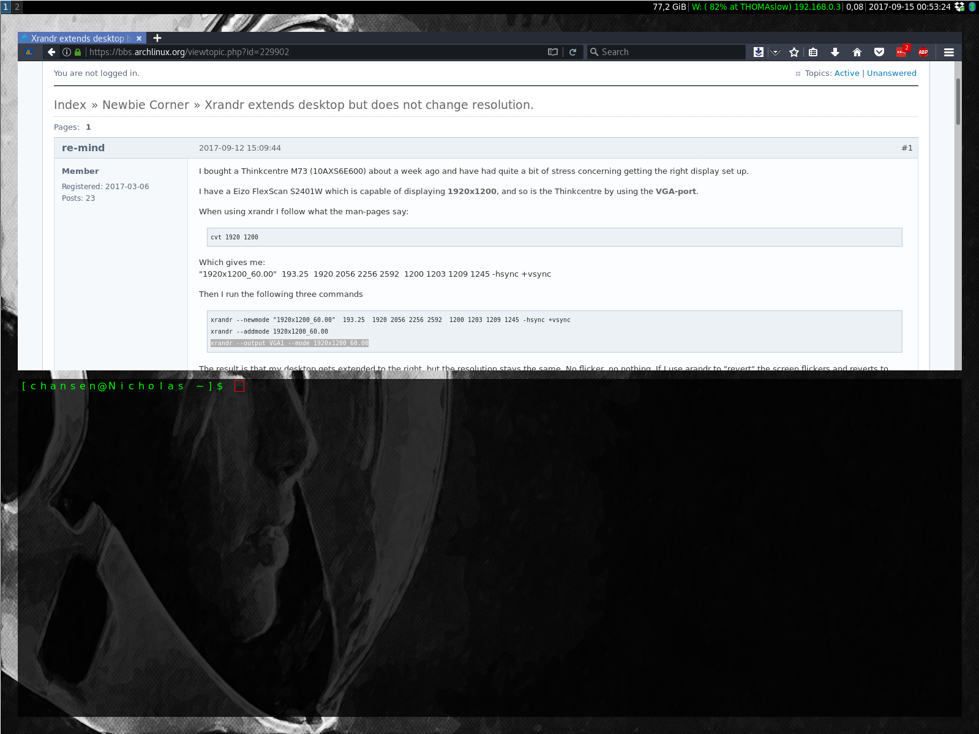Click the 'cvt 1920 1200' code line
The image size is (979, 734).
point(234,237)
